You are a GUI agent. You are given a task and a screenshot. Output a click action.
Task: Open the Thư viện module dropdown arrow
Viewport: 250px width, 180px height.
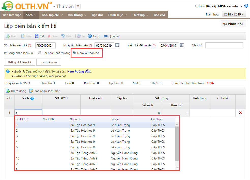(x=78, y=6)
